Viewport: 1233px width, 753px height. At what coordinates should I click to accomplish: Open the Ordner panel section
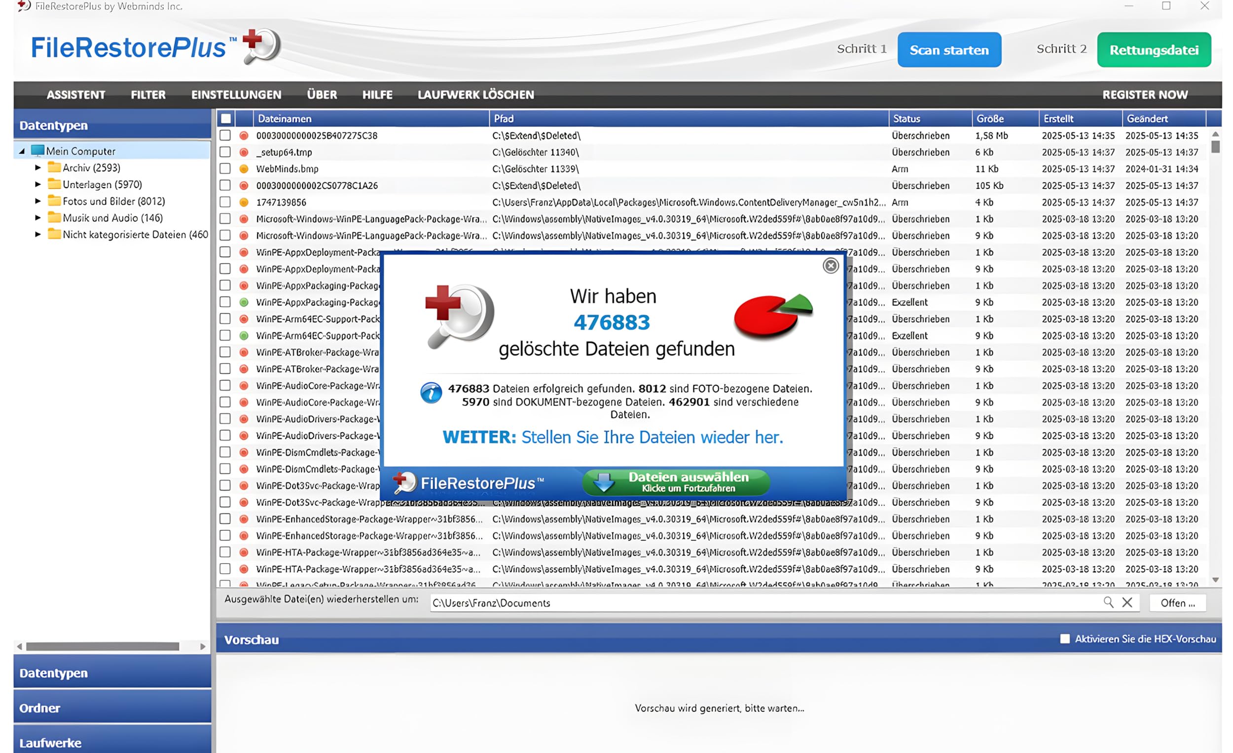112,708
